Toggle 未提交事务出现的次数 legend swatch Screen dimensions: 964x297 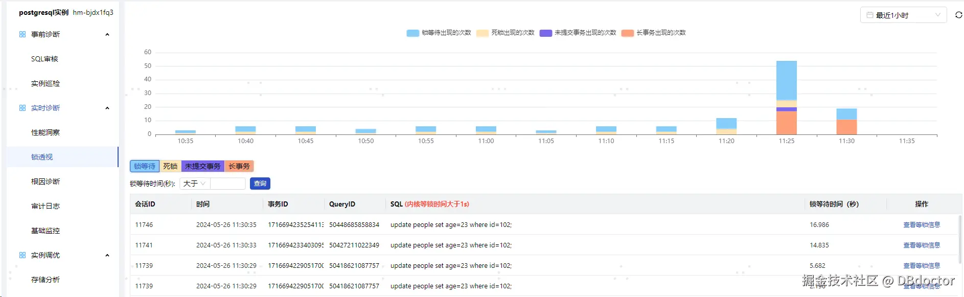click(x=546, y=33)
